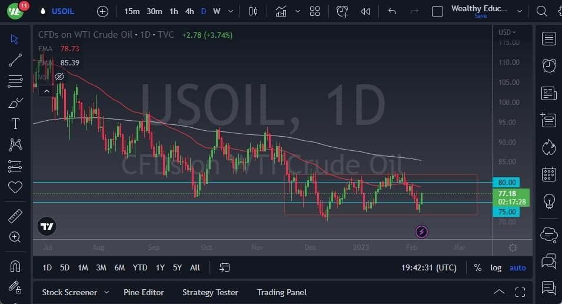562x304 pixels.
Task: Open the Fibonacci retracement tools
Action: click(x=15, y=81)
